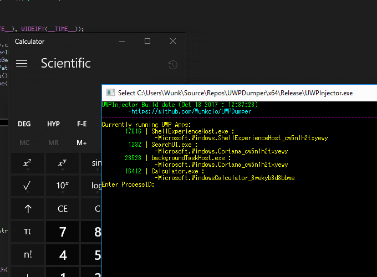This screenshot has height=277, width=377.
Task: Click the pi constant button
Action: [x=27, y=232]
